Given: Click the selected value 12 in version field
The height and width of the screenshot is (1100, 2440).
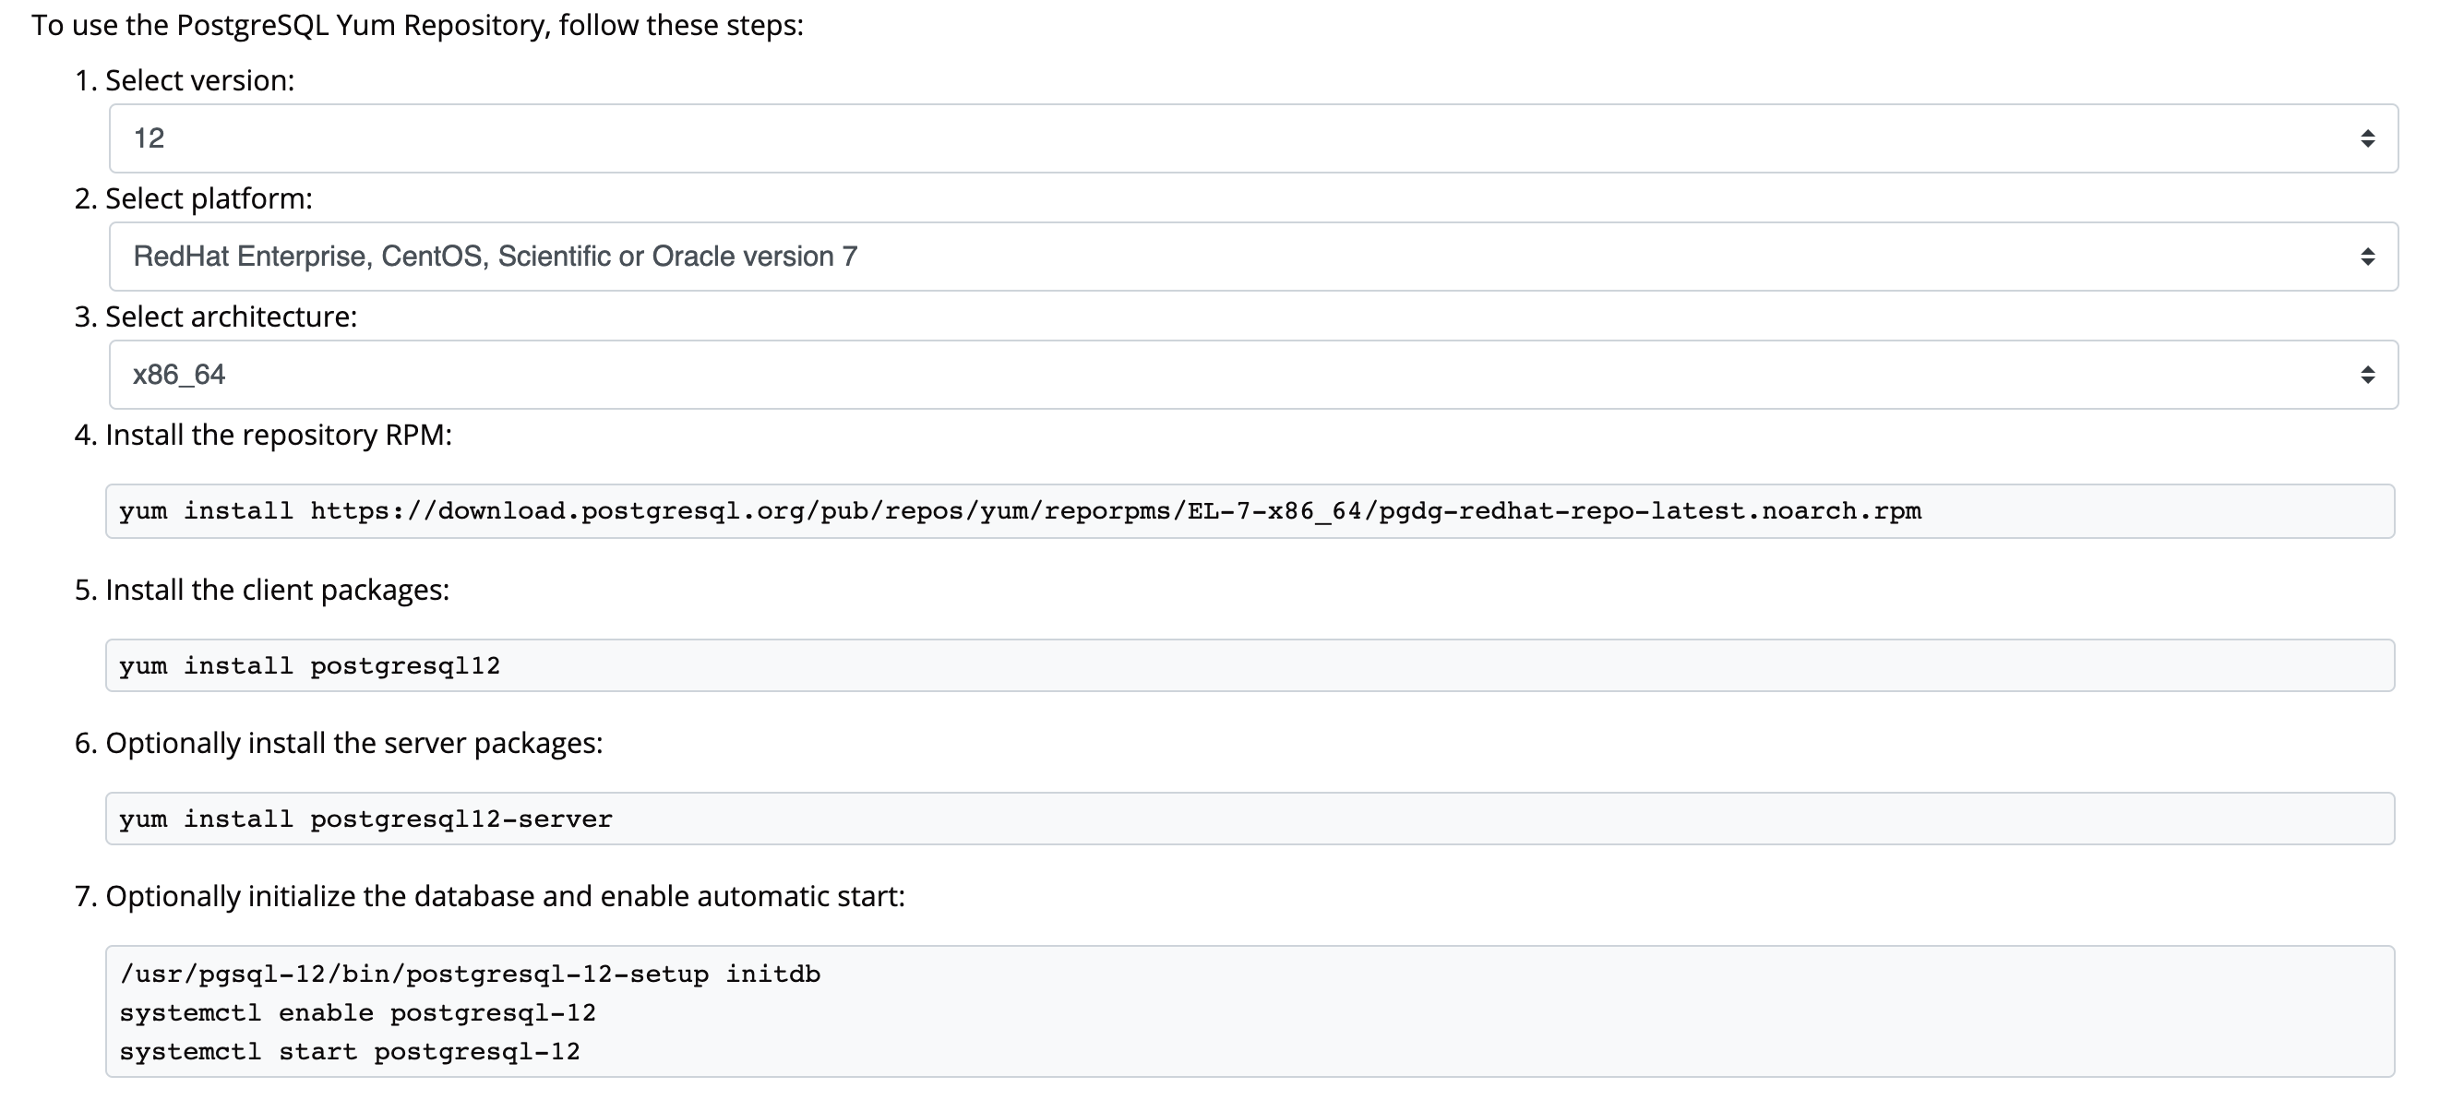Looking at the screenshot, I should coord(153,138).
